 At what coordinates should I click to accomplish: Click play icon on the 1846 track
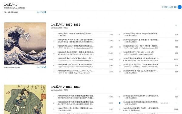(120, 103)
